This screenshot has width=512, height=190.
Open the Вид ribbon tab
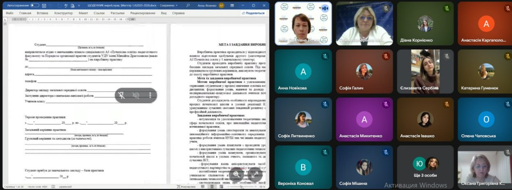point(164,13)
